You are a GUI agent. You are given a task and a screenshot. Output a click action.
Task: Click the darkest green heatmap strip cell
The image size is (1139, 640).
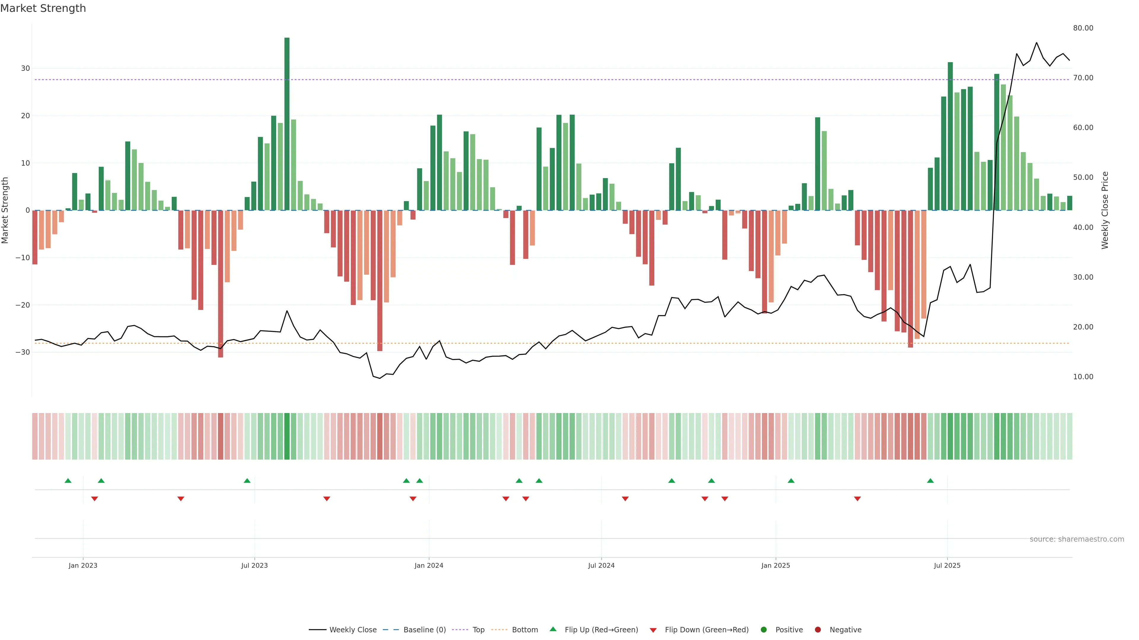[287, 436]
